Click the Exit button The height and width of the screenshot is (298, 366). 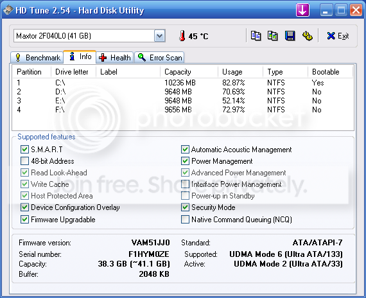point(338,36)
